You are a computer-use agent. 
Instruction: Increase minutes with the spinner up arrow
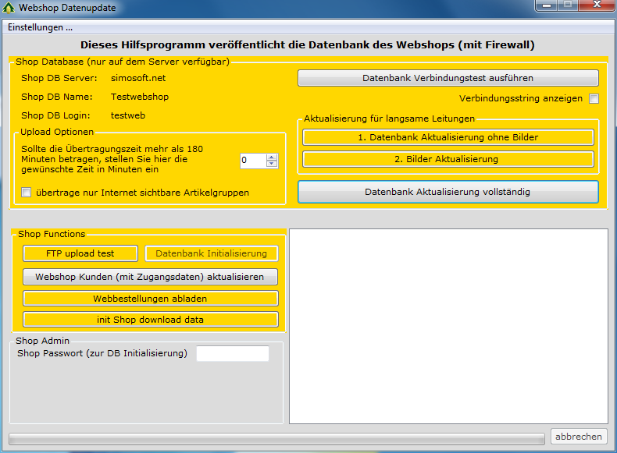point(272,156)
